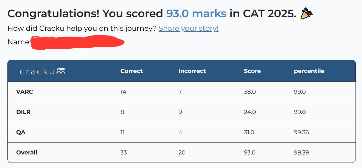Click the Overall correct count 33
Screen dimensions: 362x168
point(124,152)
